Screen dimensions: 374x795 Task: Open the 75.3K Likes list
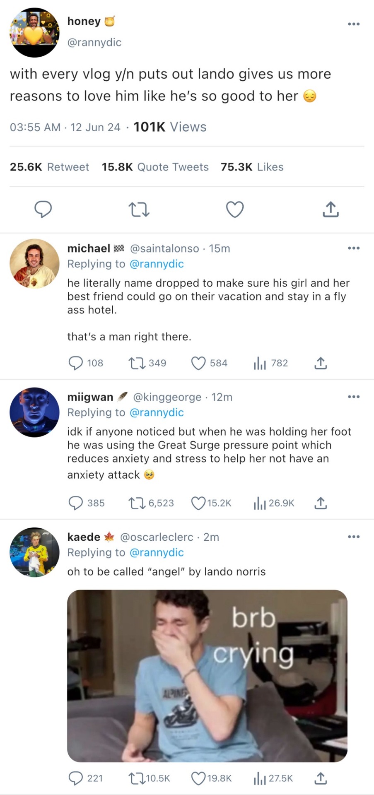click(x=252, y=167)
